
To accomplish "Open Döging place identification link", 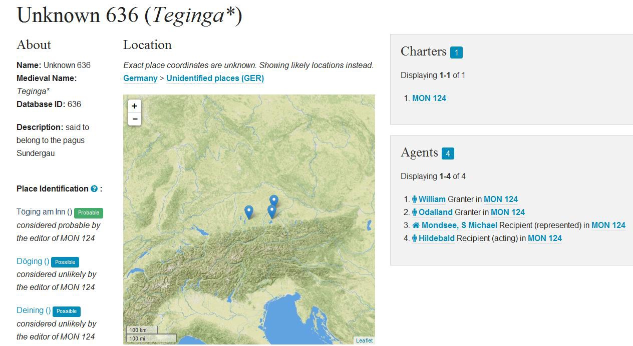I will click(33, 261).
